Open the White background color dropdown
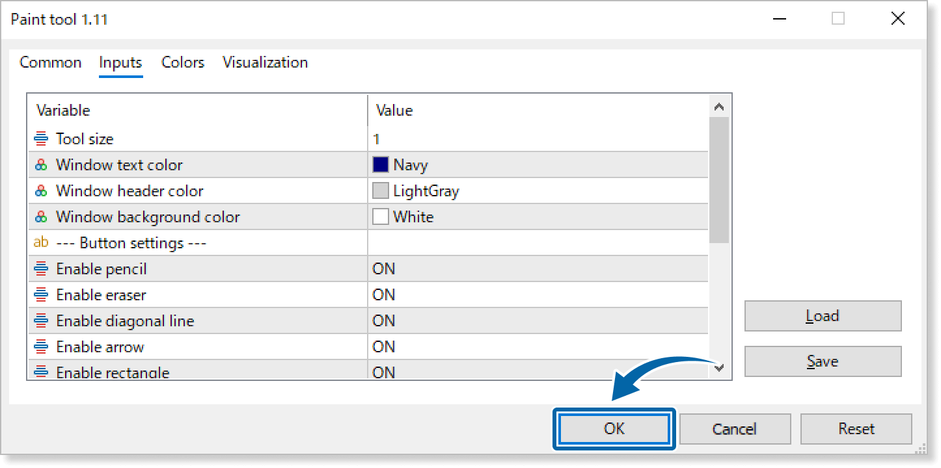 [x=538, y=217]
